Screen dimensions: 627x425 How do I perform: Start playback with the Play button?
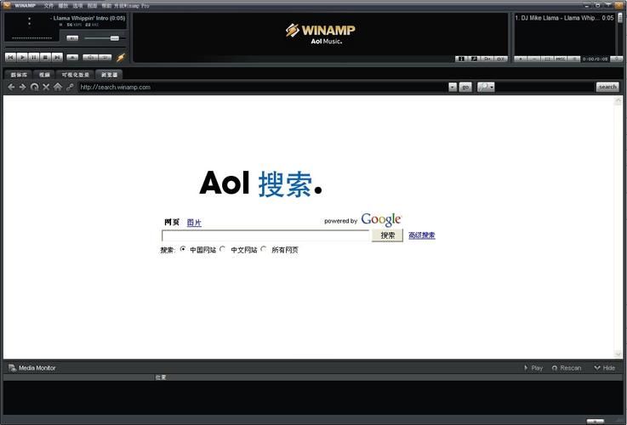[22, 58]
